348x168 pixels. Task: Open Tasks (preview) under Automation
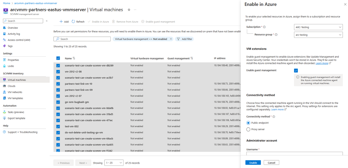[16, 112]
